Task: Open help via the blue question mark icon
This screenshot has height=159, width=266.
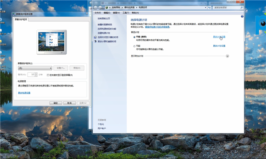Action: coord(242,16)
